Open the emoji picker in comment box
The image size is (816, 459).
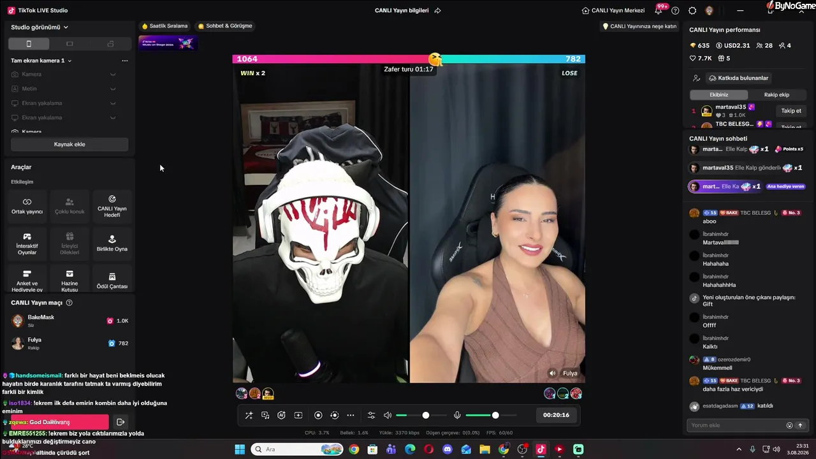click(789, 425)
